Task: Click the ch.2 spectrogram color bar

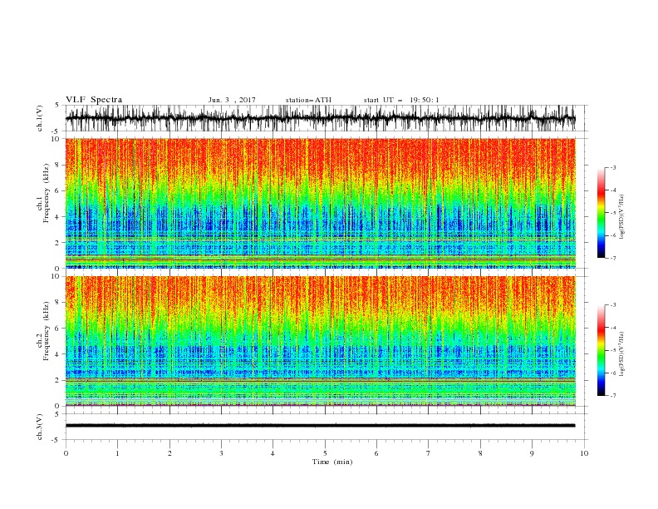Action: pos(601,350)
